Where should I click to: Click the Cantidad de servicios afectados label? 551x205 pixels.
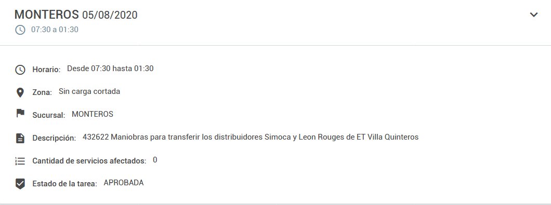coord(89,161)
